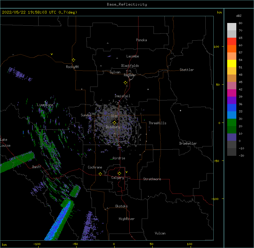Select the yellow V marker northwest of RockyMH
This screenshot has height=248, width=254.
tap(52, 54)
